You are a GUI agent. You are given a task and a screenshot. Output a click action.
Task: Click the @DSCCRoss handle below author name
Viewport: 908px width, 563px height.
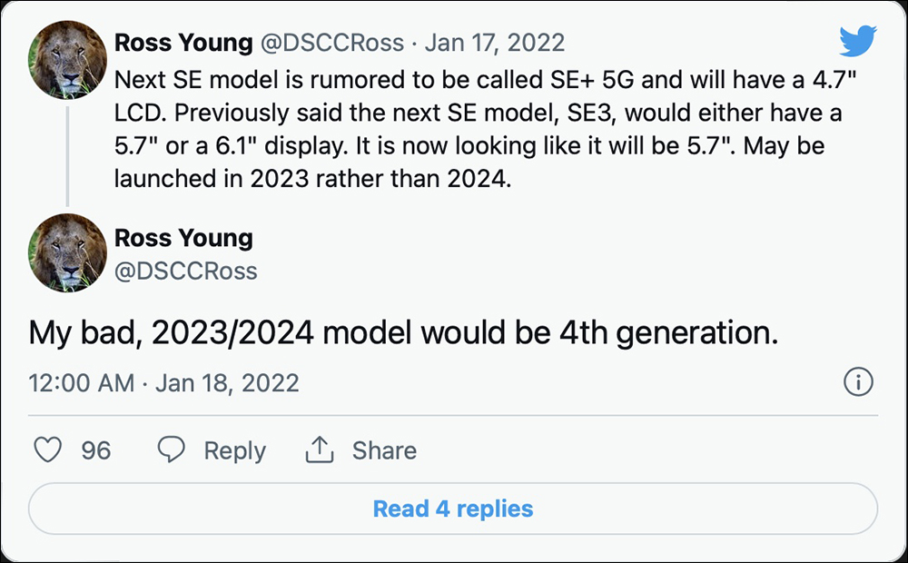[x=186, y=271]
